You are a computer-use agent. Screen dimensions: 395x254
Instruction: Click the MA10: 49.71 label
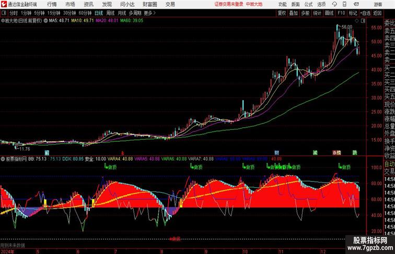(x=83, y=21)
